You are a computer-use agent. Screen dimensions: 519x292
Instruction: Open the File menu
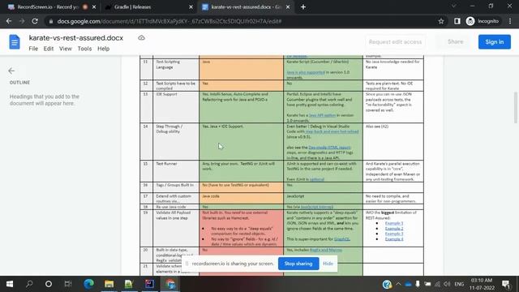[33, 49]
